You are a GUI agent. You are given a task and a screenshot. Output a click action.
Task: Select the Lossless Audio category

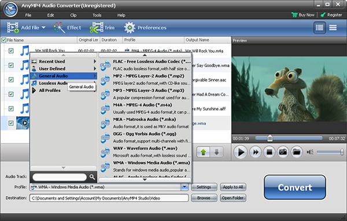64,83
